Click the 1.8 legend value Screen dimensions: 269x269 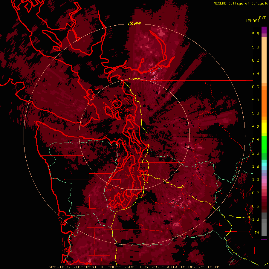click(x=256, y=166)
